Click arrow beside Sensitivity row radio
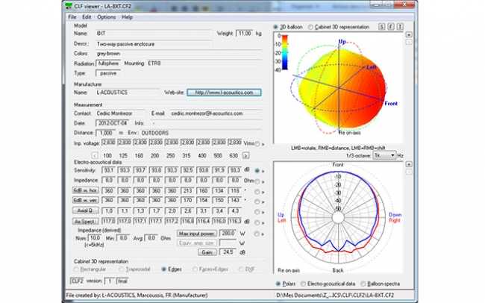The width and height of the screenshot is (485, 303). pyautogui.click(x=263, y=171)
